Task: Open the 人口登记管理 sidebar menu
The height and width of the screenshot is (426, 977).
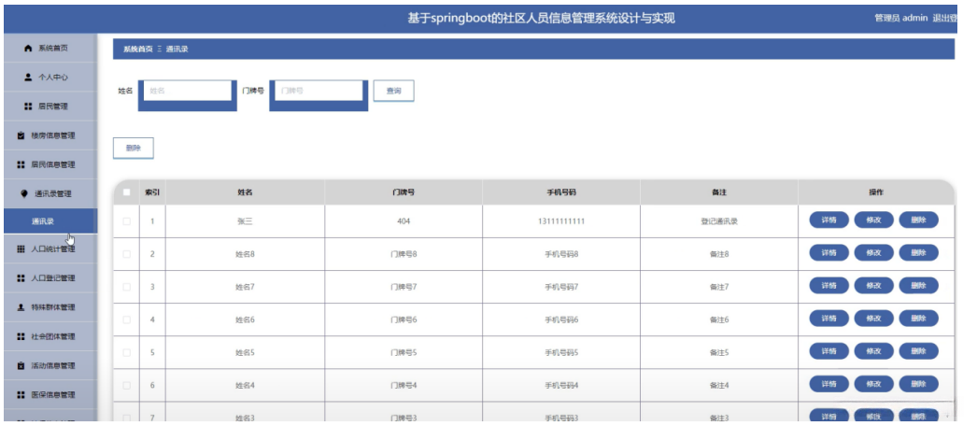Action: [50, 277]
